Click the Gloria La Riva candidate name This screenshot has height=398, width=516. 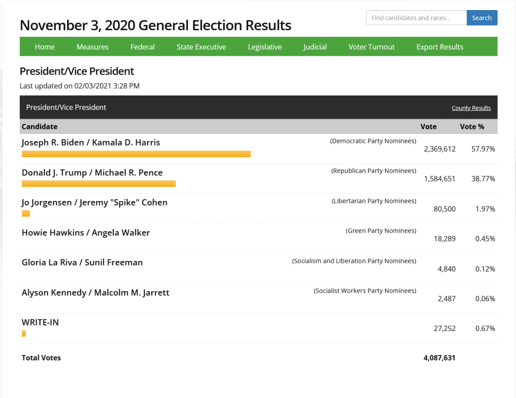pyautogui.click(x=82, y=262)
